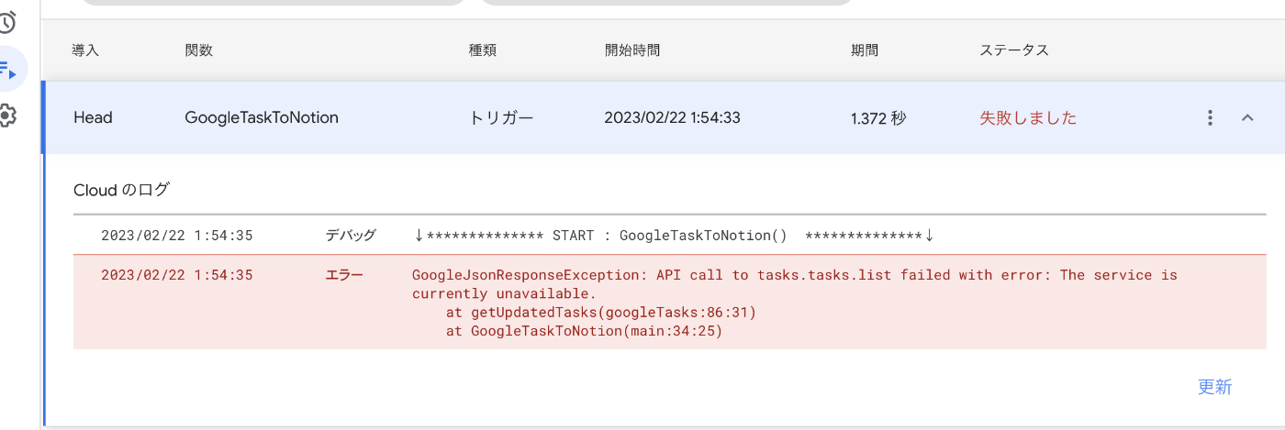Click the ステータス column header
The width and height of the screenshot is (1285, 430).
click(x=1014, y=50)
